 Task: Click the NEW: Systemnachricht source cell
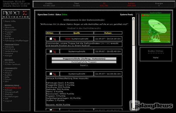(x=77, y=39)
